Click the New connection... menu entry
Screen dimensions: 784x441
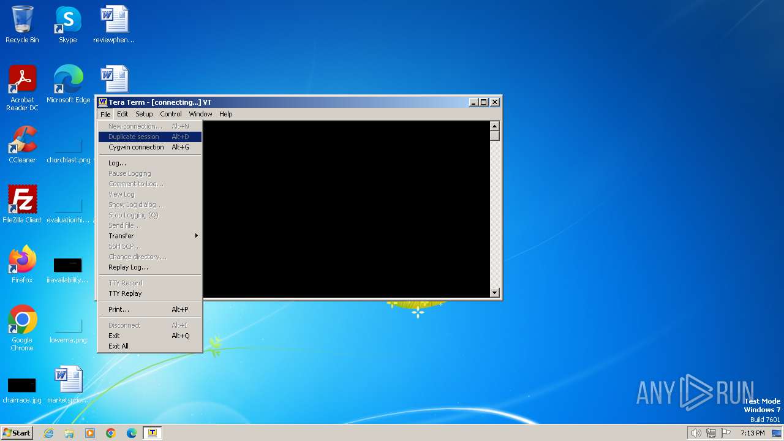coord(150,126)
